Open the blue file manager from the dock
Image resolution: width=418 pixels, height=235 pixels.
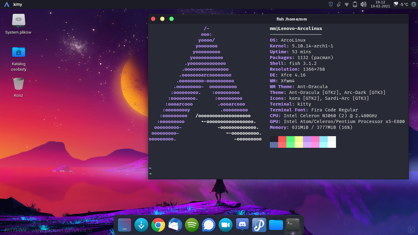(276, 225)
